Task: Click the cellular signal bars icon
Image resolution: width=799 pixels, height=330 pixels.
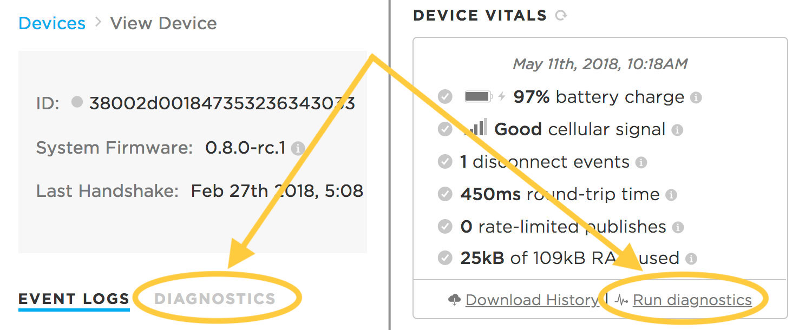Action: [477, 128]
